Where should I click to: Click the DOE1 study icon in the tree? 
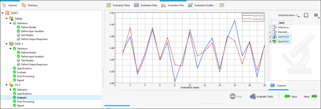click(7, 13)
